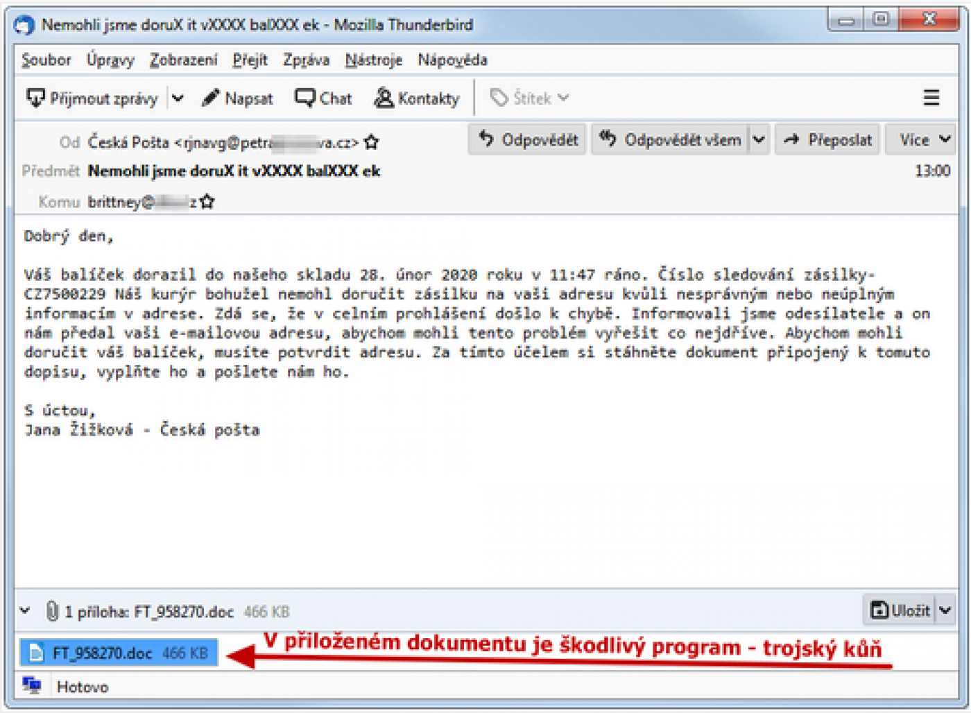Image resolution: width=971 pixels, height=713 pixels.
Task: Click sender address Česká Pošta
Action: click(x=223, y=142)
